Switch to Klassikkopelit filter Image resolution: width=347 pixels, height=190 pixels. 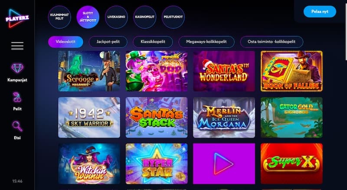153,42
